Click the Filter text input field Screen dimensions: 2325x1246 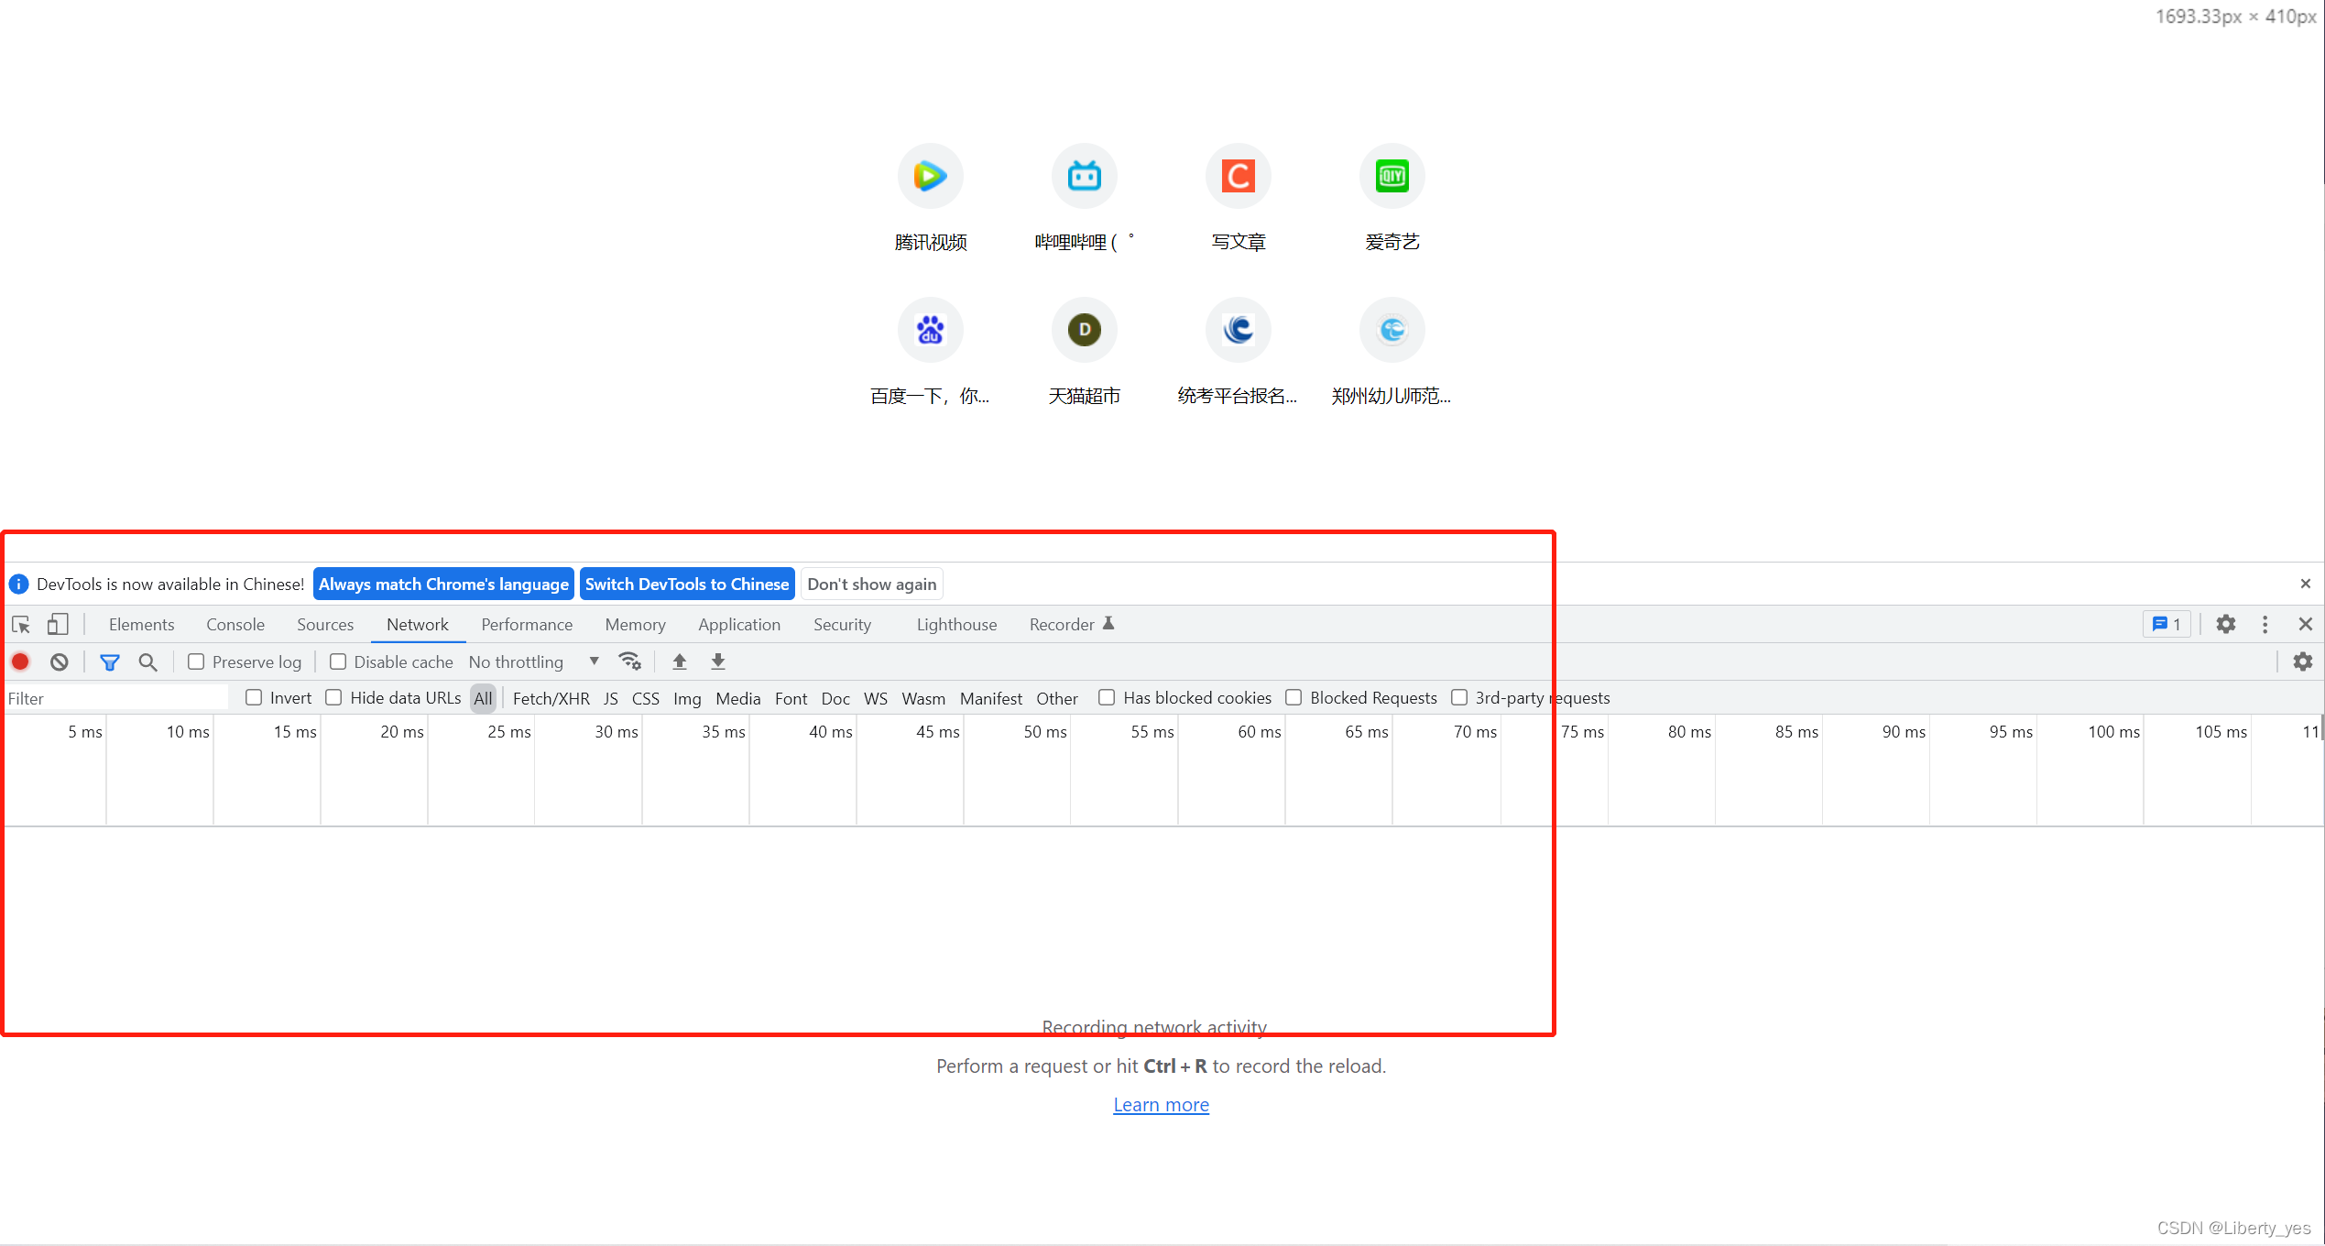tap(117, 698)
